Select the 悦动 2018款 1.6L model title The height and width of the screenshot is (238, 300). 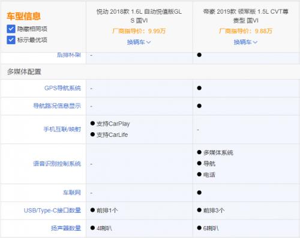pyautogui.click(x=139, y=16)
